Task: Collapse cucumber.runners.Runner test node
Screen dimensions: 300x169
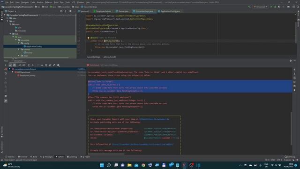Action: pyautogui.click(x=10, y=69)
